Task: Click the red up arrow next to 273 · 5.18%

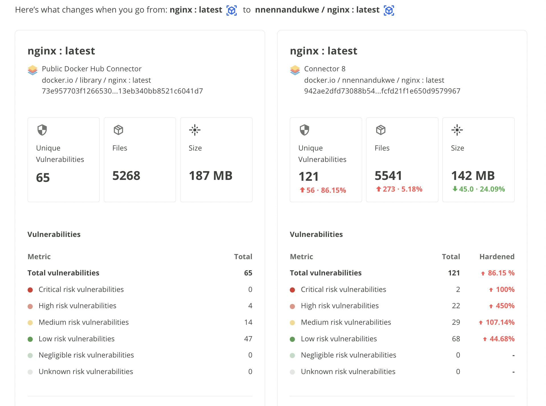Action: [x=379, y=189]
